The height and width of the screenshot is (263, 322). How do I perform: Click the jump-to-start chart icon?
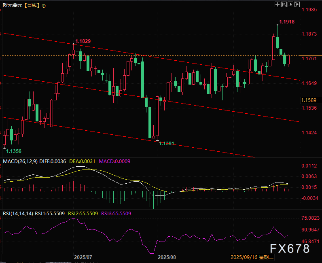pos(283,5)
